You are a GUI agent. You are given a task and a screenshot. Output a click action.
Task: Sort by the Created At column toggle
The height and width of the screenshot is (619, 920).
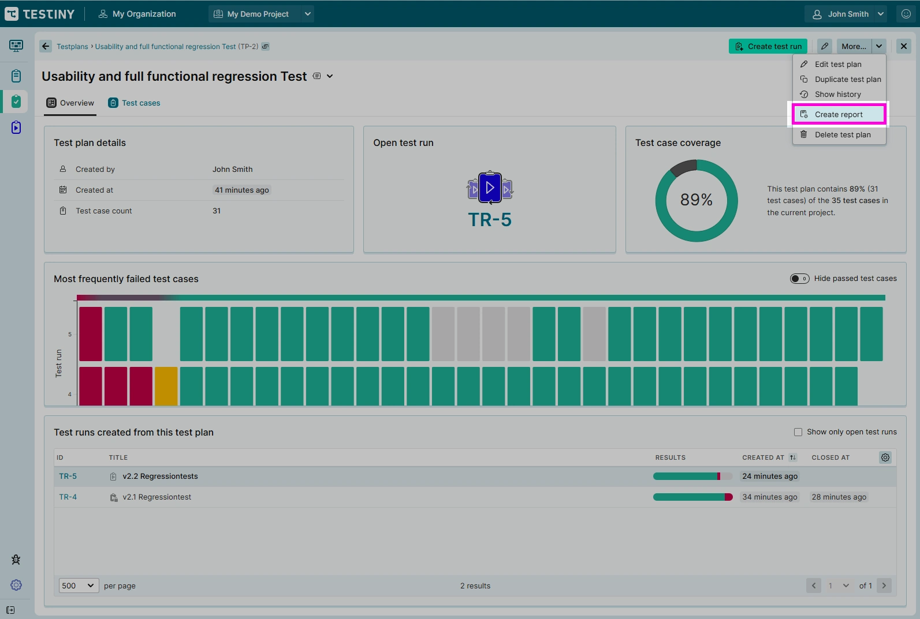click(793, 457)
